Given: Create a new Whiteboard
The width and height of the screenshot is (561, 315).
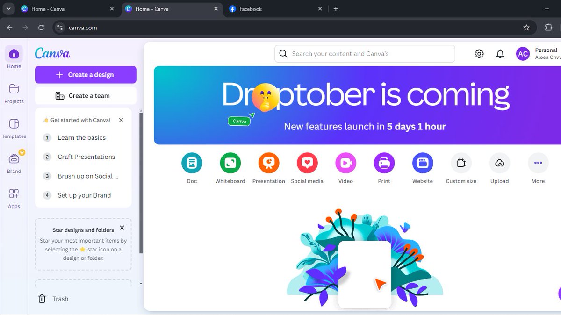Looking at the screenshot, I should pos(230,163).
